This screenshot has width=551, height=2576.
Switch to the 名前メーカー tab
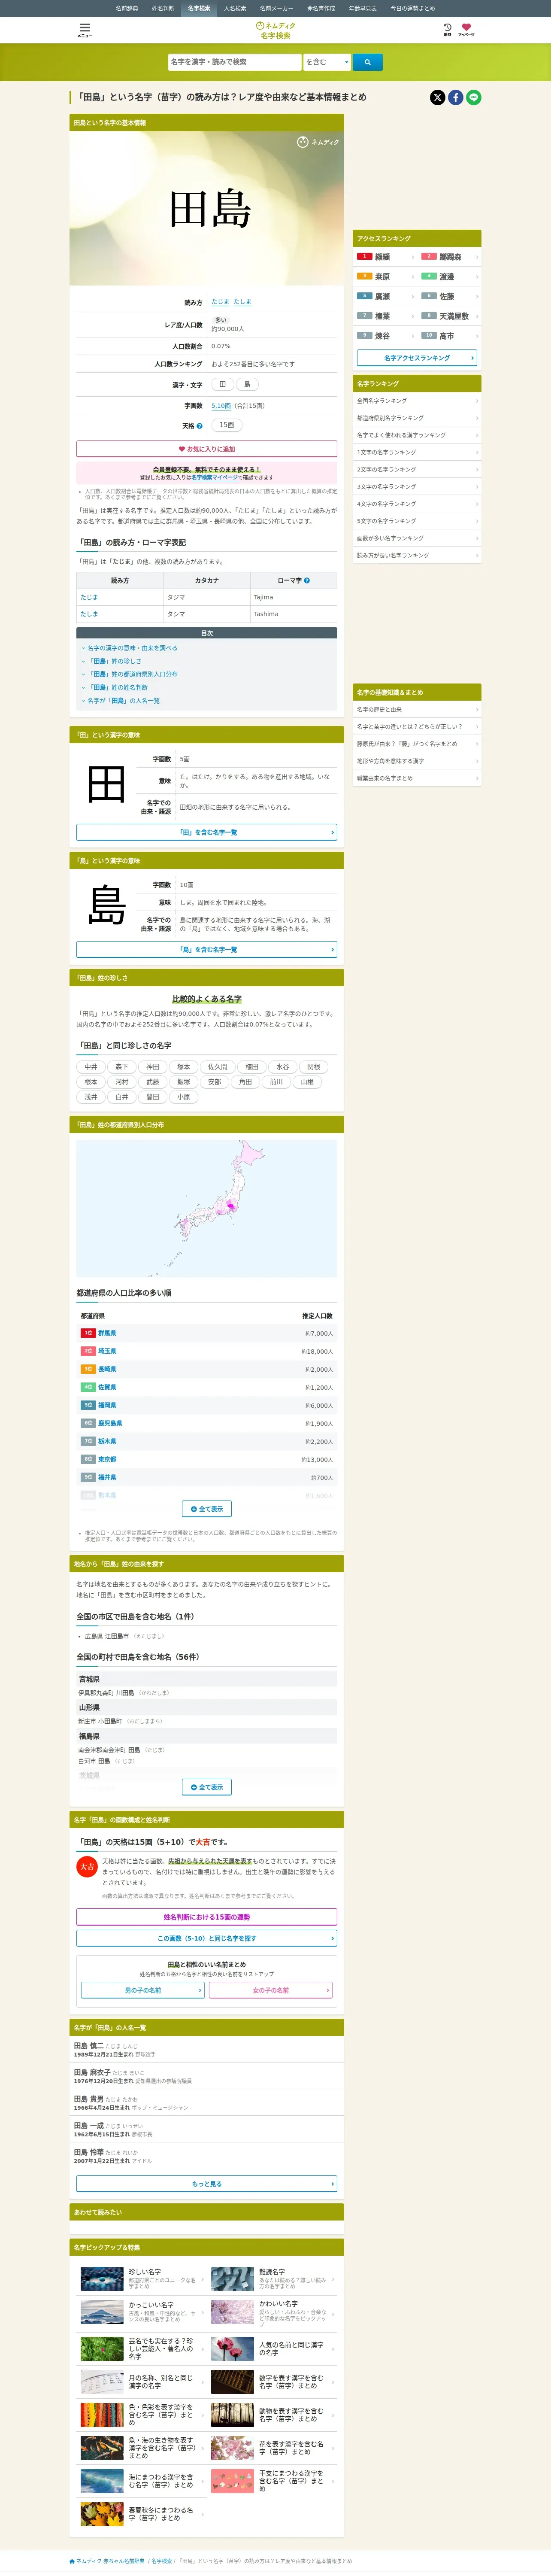point(277,8)
